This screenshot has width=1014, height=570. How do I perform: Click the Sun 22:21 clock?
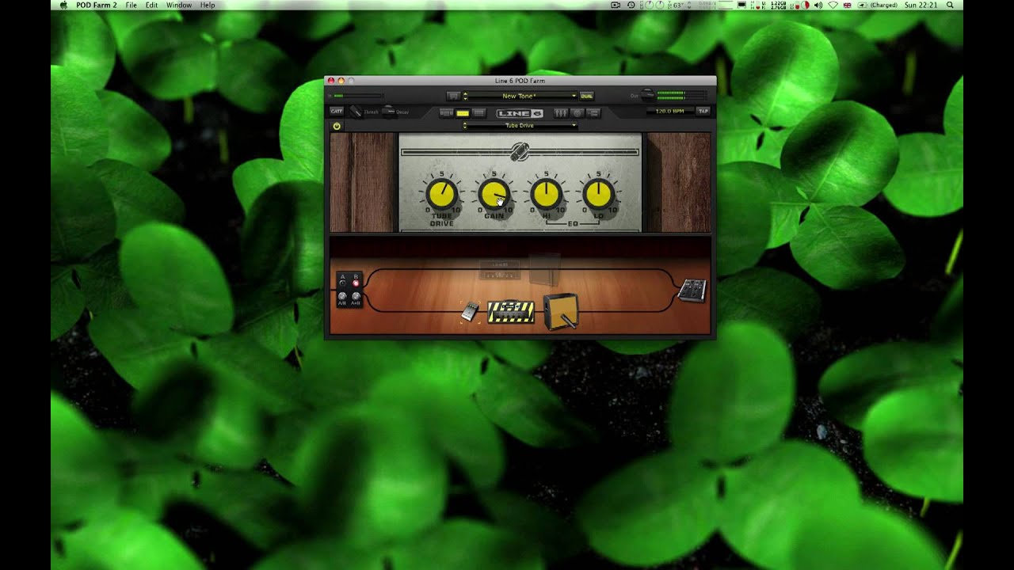[x=921, y=5]
